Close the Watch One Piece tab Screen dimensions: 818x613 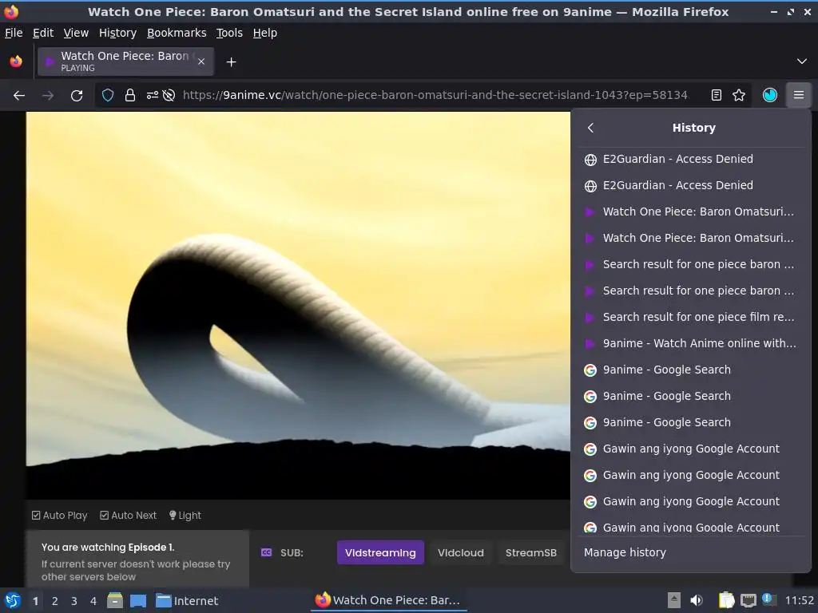201,61
